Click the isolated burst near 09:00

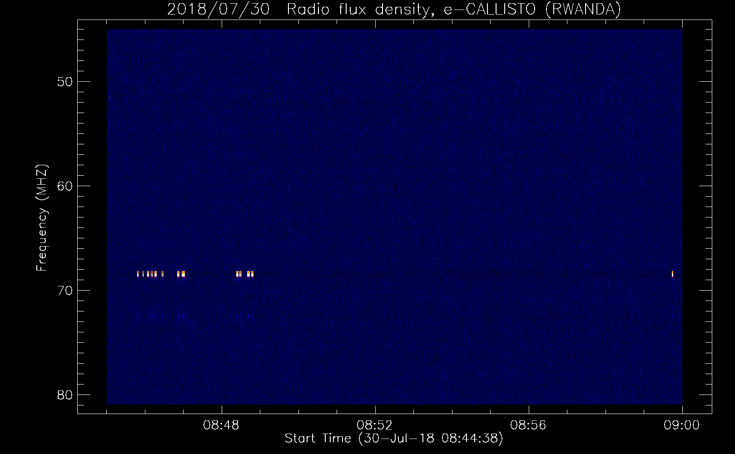(x=672, y=274)
